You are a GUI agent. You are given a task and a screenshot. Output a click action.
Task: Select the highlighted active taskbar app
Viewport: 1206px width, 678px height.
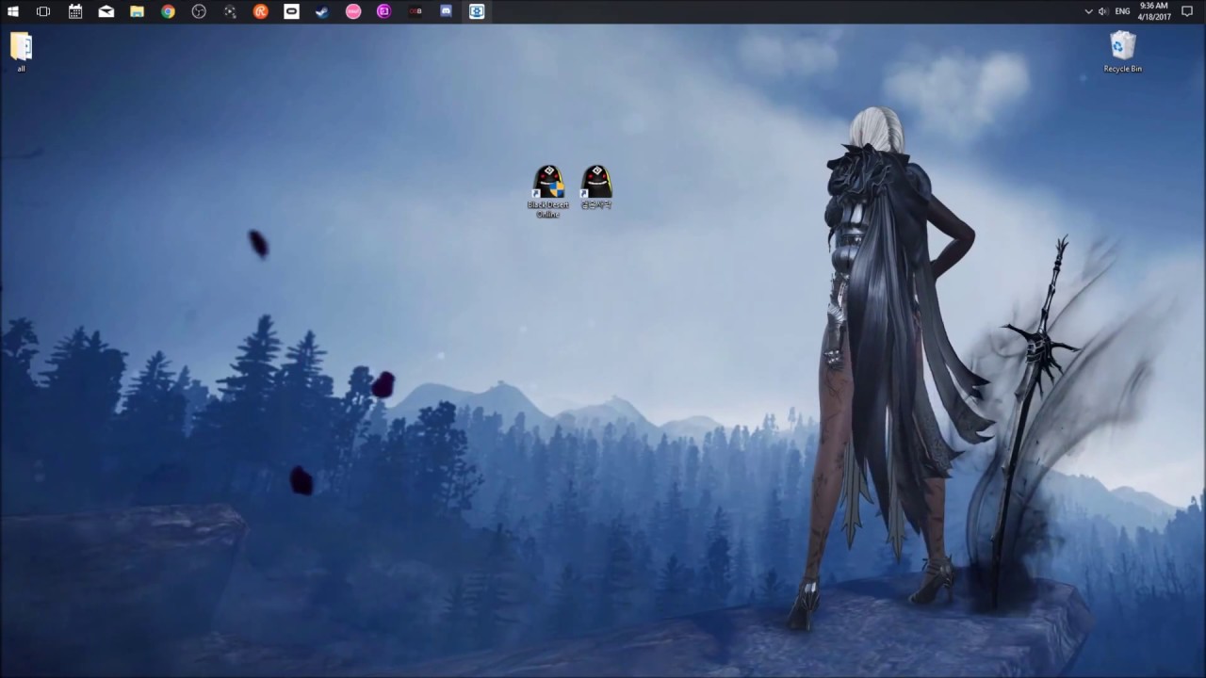[477, 11]
